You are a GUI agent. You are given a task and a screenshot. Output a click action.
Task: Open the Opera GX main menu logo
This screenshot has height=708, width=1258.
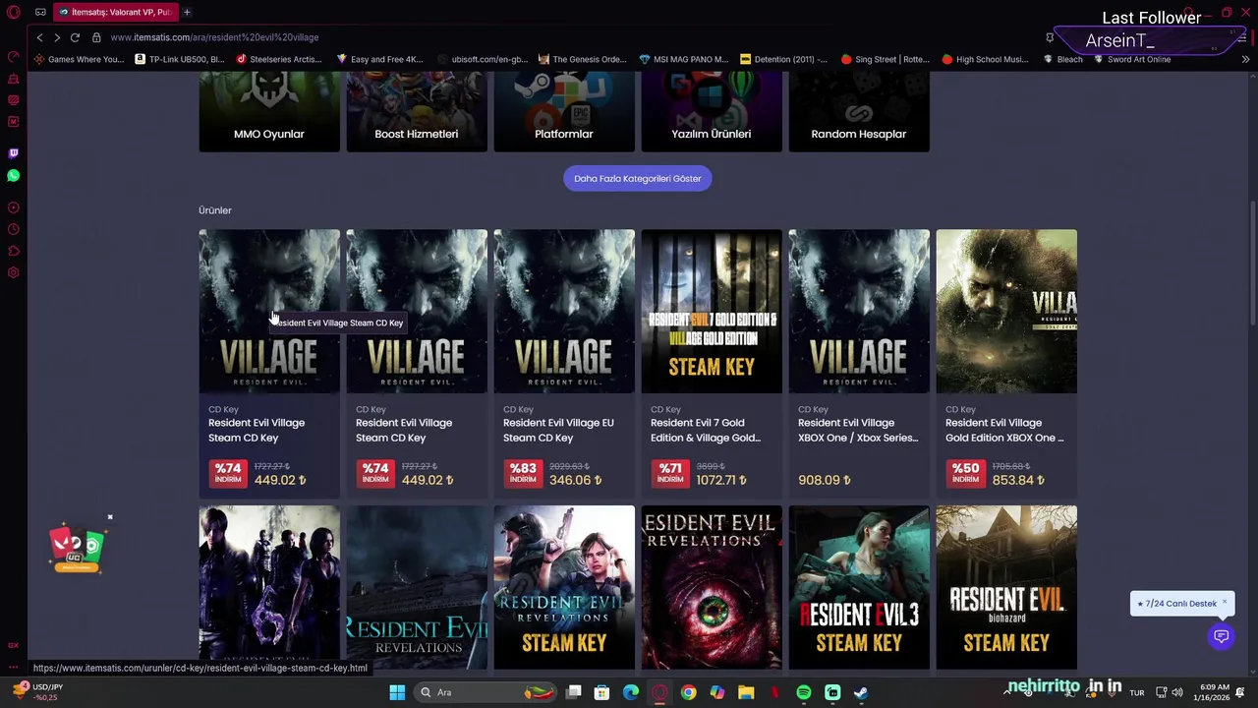click(x=13, y=12)
